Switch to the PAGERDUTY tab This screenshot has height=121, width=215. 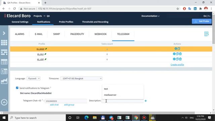pyautogui.click(x=77, y=34)
